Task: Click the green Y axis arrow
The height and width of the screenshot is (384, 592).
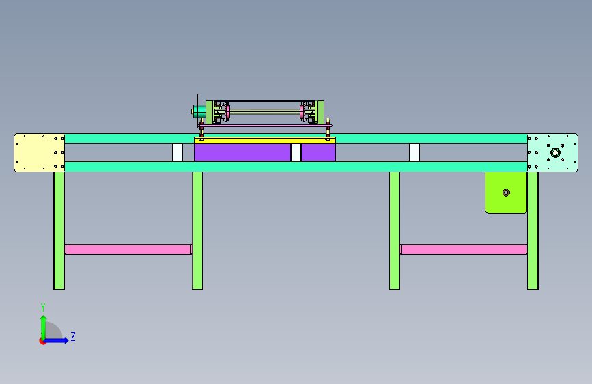Action: 43,327
